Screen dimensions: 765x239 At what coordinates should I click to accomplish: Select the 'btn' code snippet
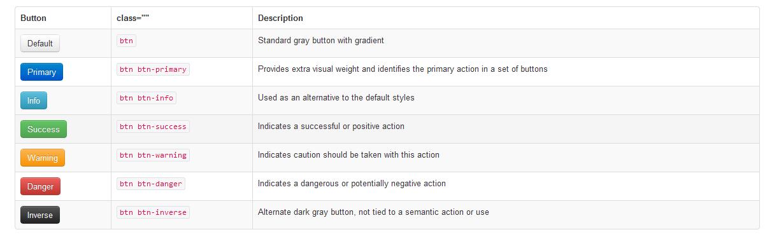(x=127, y=41)
